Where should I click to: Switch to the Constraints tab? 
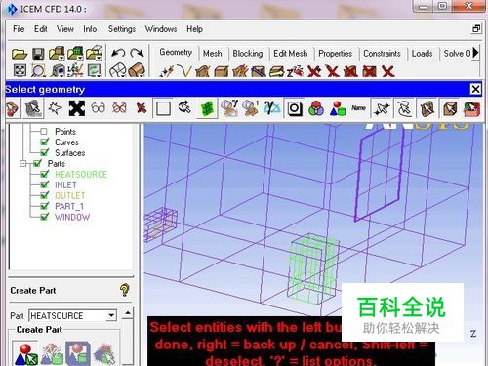[x=382, y=54]
